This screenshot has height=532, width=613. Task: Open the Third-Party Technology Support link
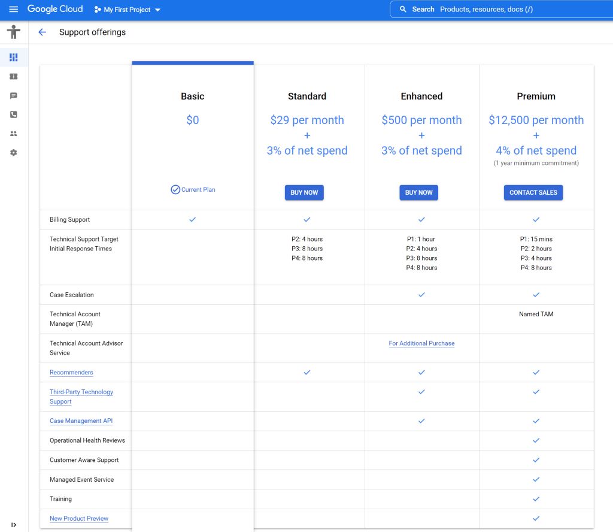point(81,397)
